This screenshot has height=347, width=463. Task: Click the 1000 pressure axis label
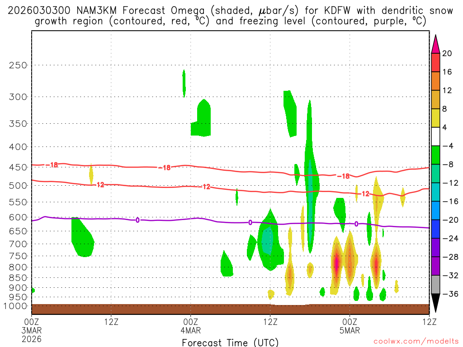pos(16,306)
